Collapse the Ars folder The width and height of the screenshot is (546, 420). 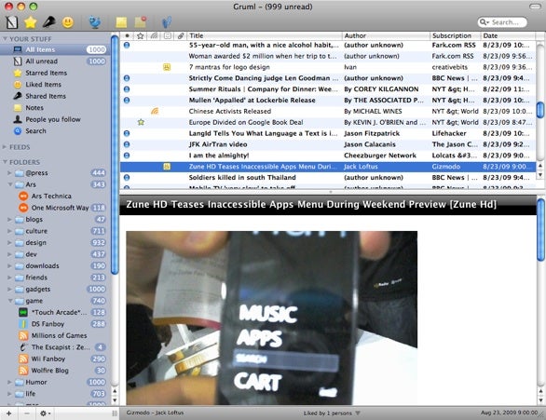coord(9,184)
